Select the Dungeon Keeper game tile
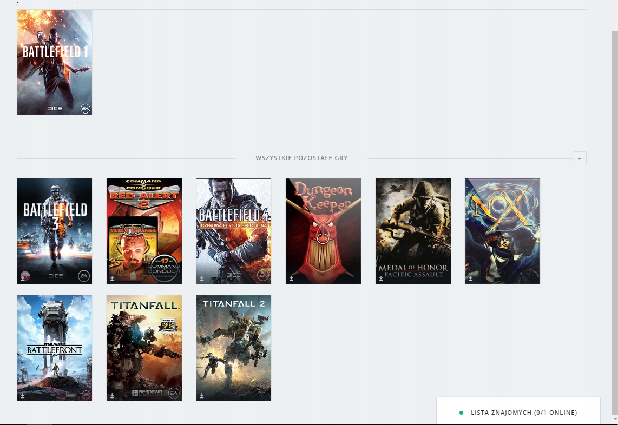This screenshot has width=618, height=425. (323, 231)
